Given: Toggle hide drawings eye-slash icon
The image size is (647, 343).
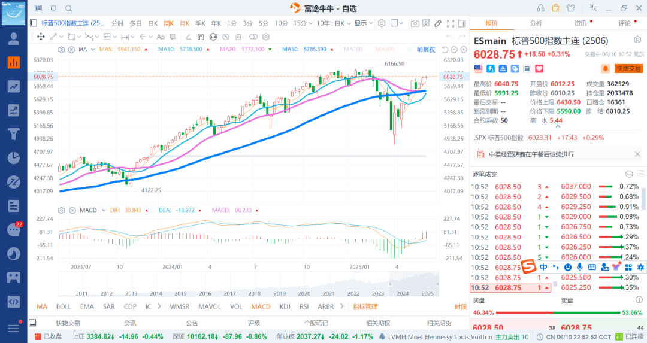Looking at the screenshot, I should (226, 37).
